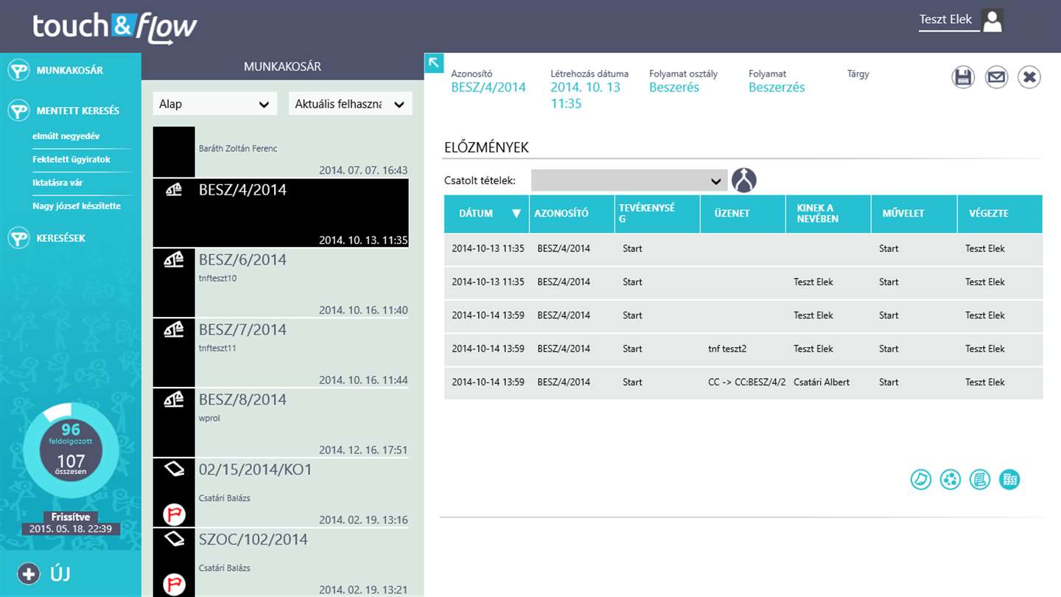Click the first teal round icon below the table
Image resolution: width=1061 pixels, height=597 pixels.
tap(921, 480)
